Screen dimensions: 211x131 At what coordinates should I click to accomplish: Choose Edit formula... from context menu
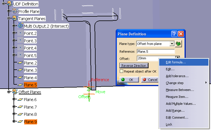pyautogui.click(x=184, y=62)
